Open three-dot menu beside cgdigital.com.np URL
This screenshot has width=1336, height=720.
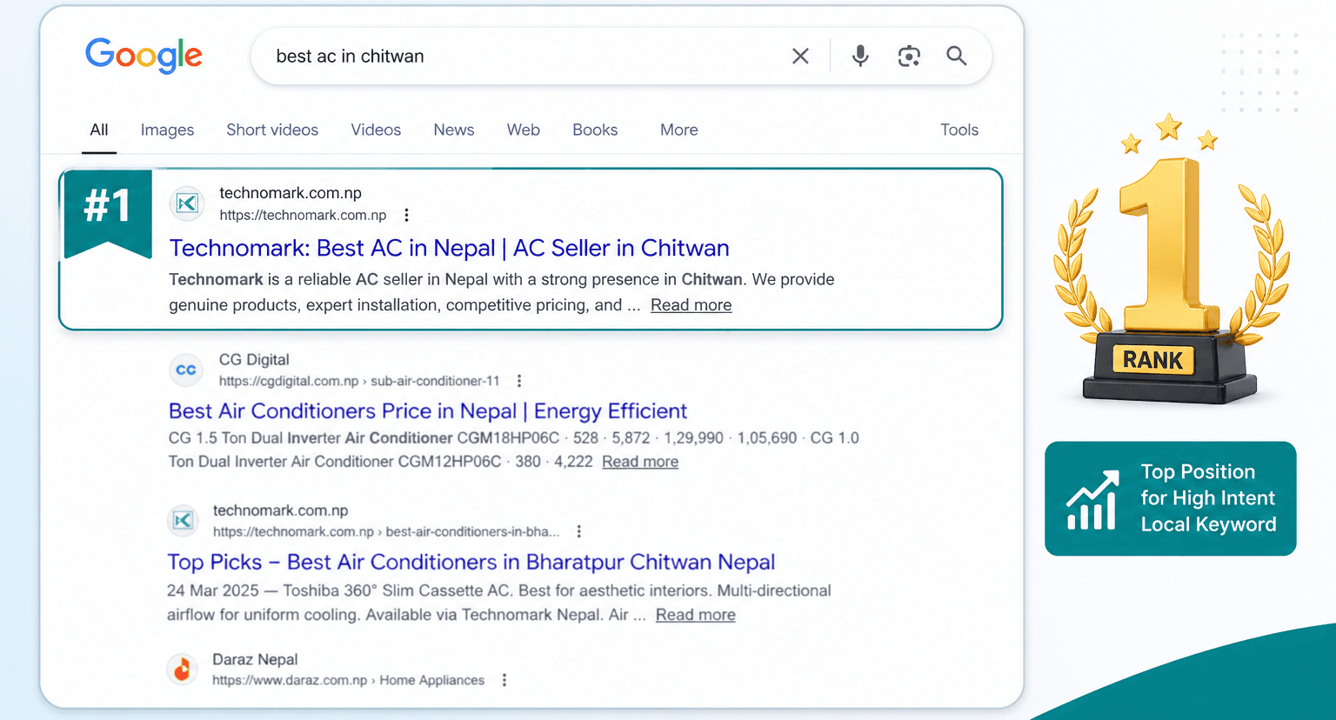tap(519, 381)
